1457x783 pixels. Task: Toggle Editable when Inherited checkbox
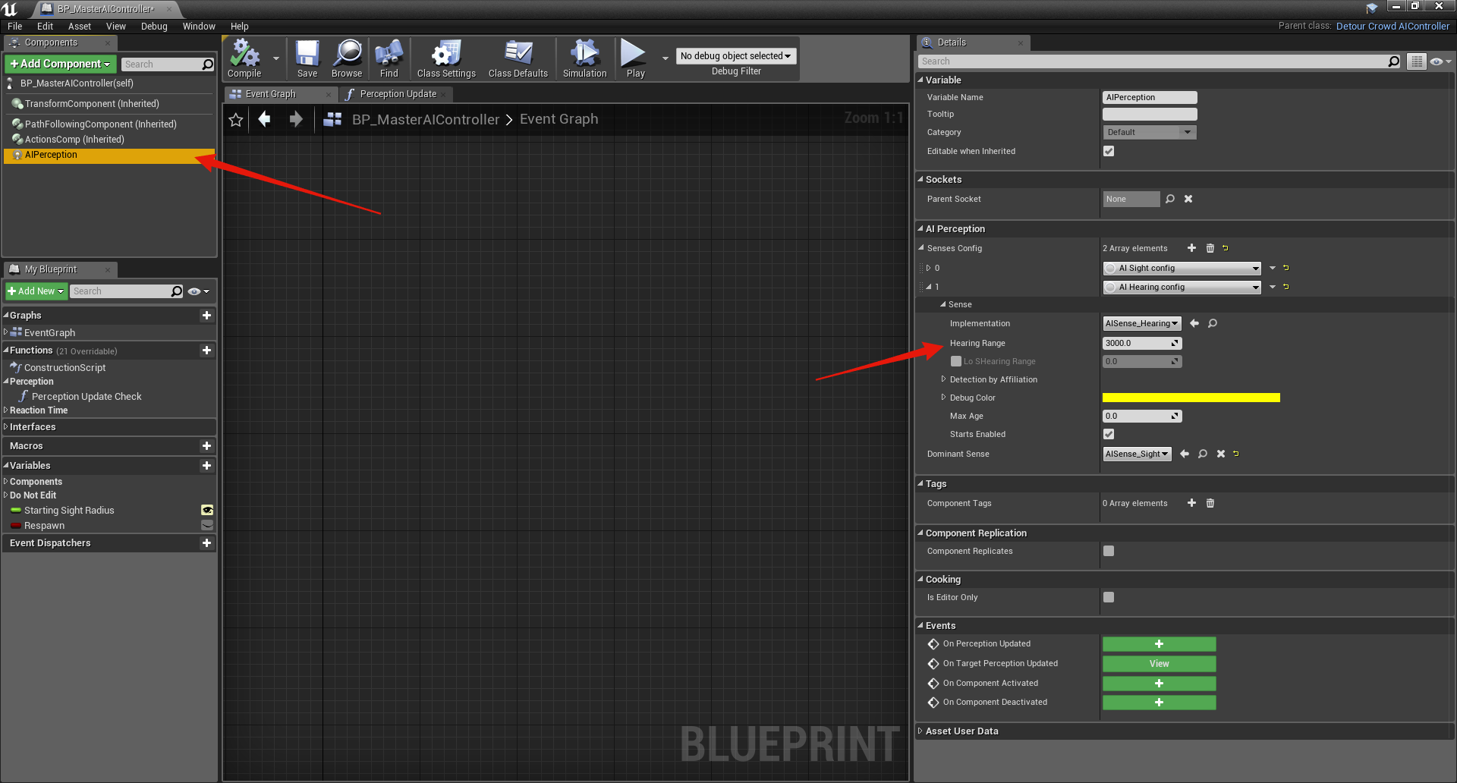click(x=1109, y=151)
